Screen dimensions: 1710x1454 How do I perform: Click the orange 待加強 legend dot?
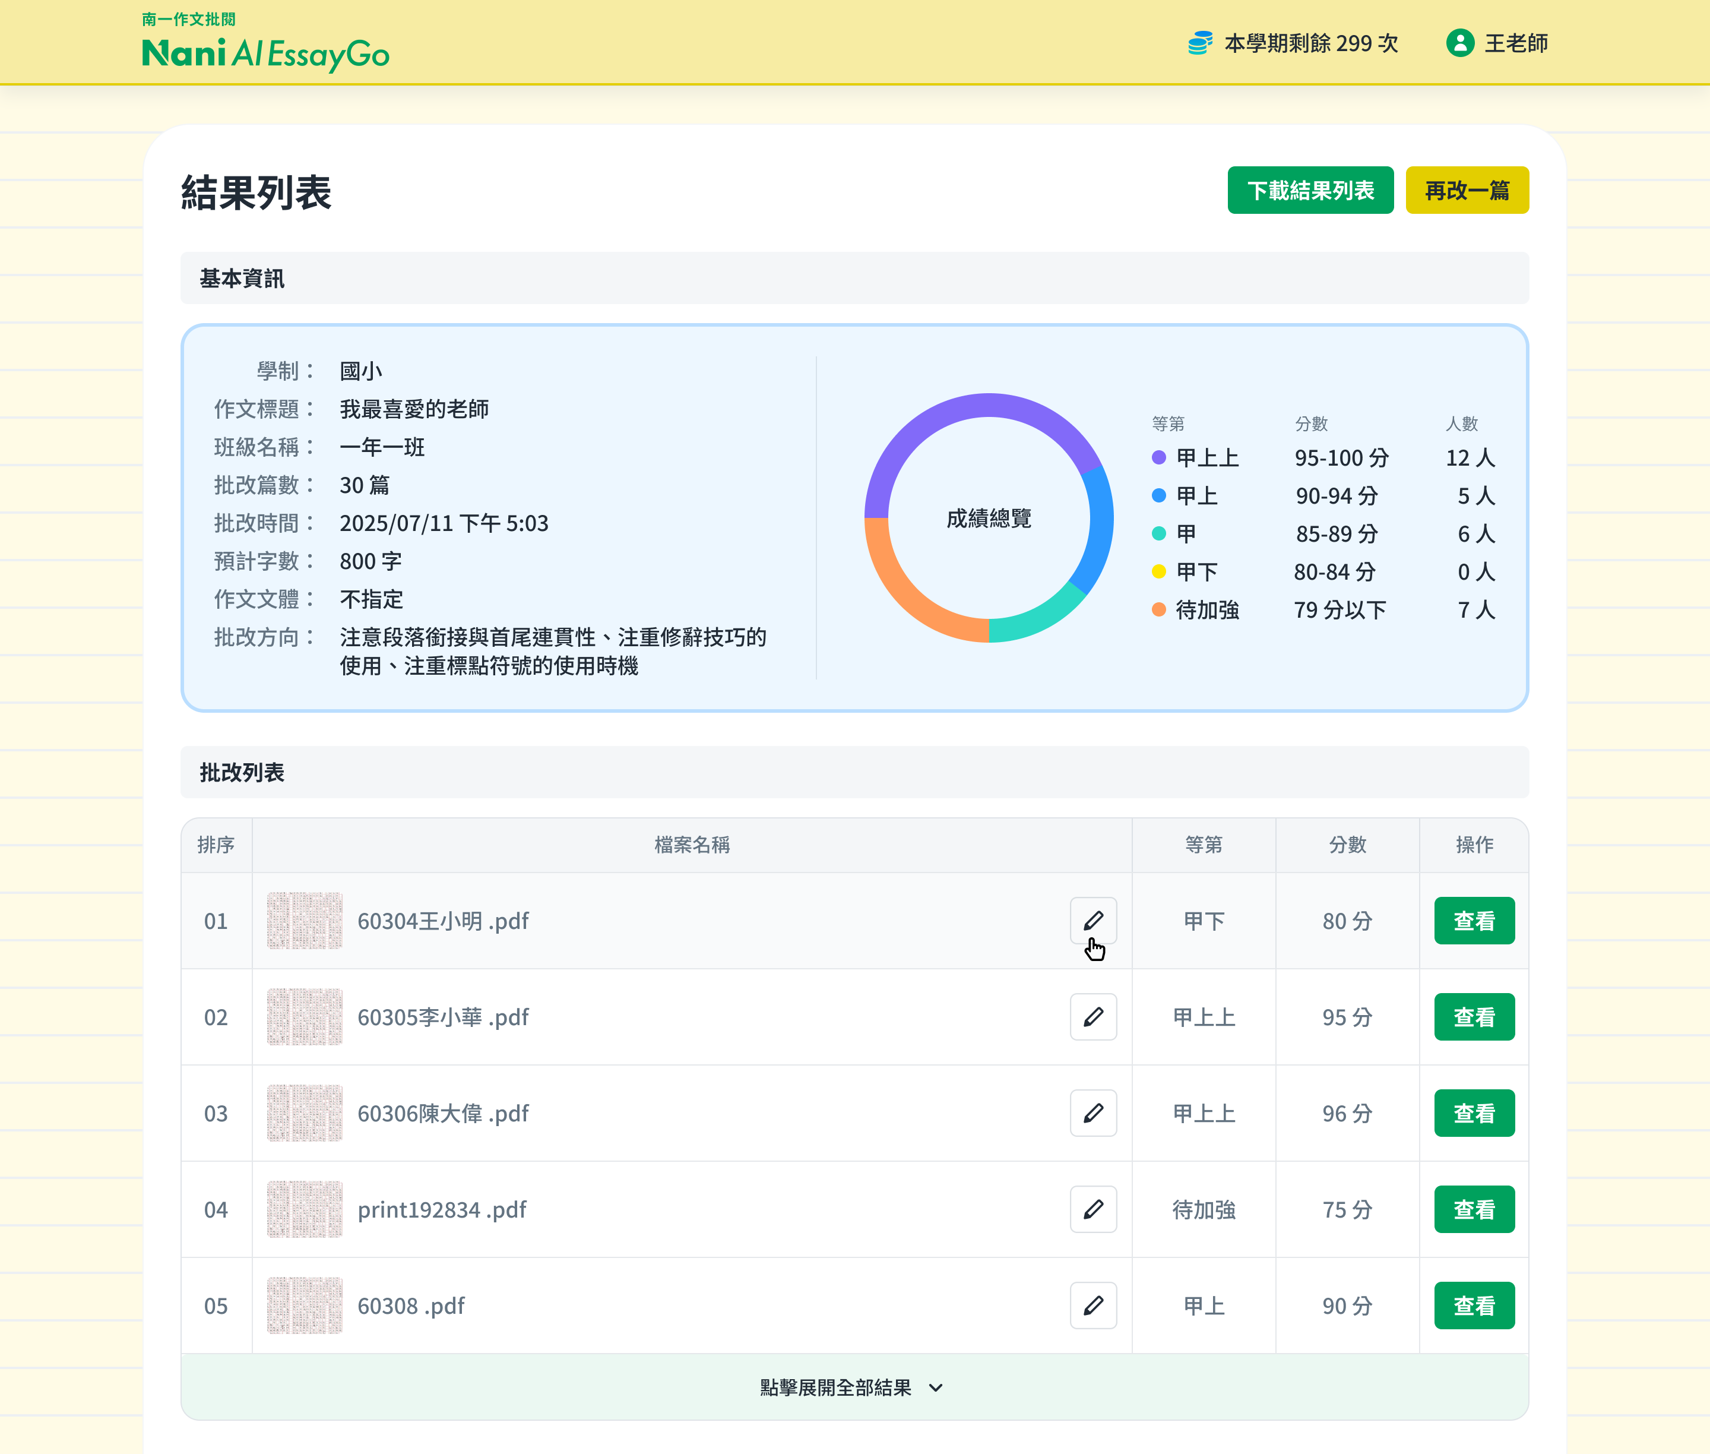[x=1158, y=609]
